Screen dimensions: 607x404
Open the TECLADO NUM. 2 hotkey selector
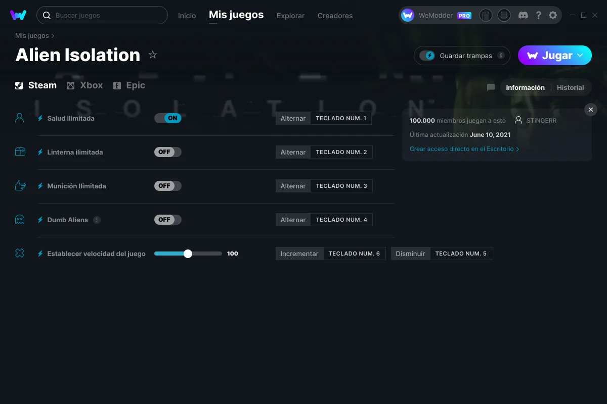tap(341, 152)
